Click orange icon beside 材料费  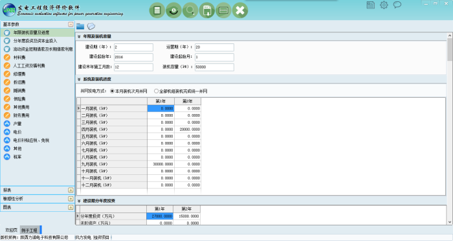point(7,57)
